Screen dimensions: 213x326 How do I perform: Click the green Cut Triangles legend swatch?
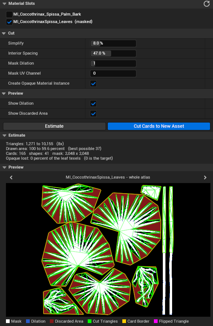90,321
